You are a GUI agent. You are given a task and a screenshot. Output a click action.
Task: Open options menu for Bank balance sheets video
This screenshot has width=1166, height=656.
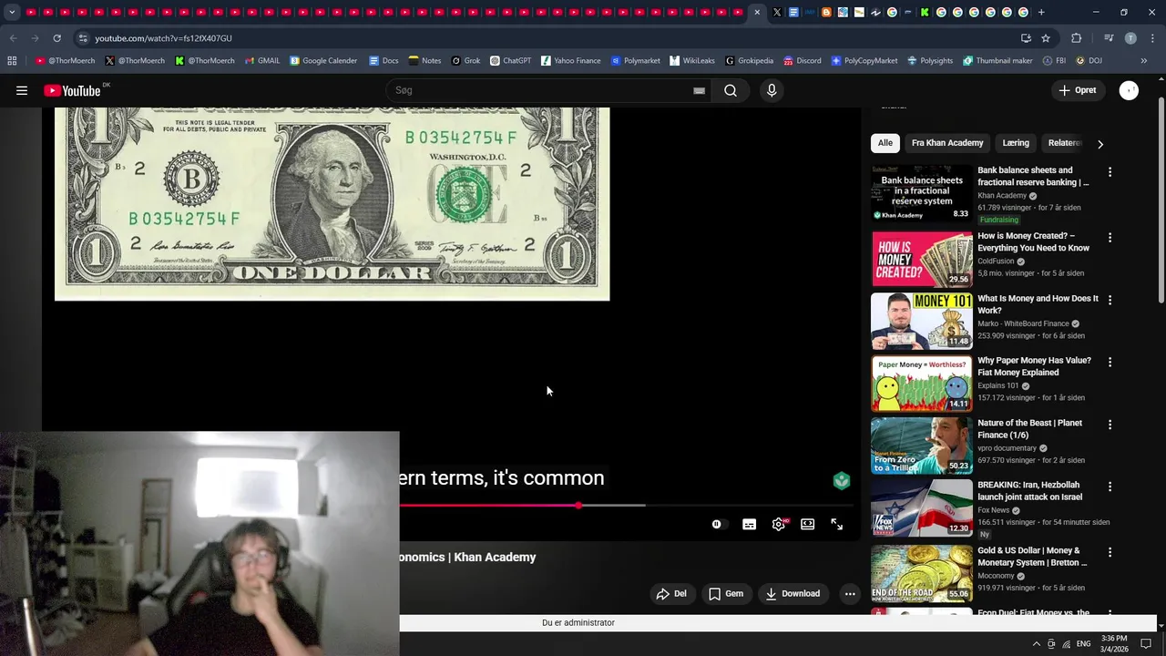tap(1110, 171)
